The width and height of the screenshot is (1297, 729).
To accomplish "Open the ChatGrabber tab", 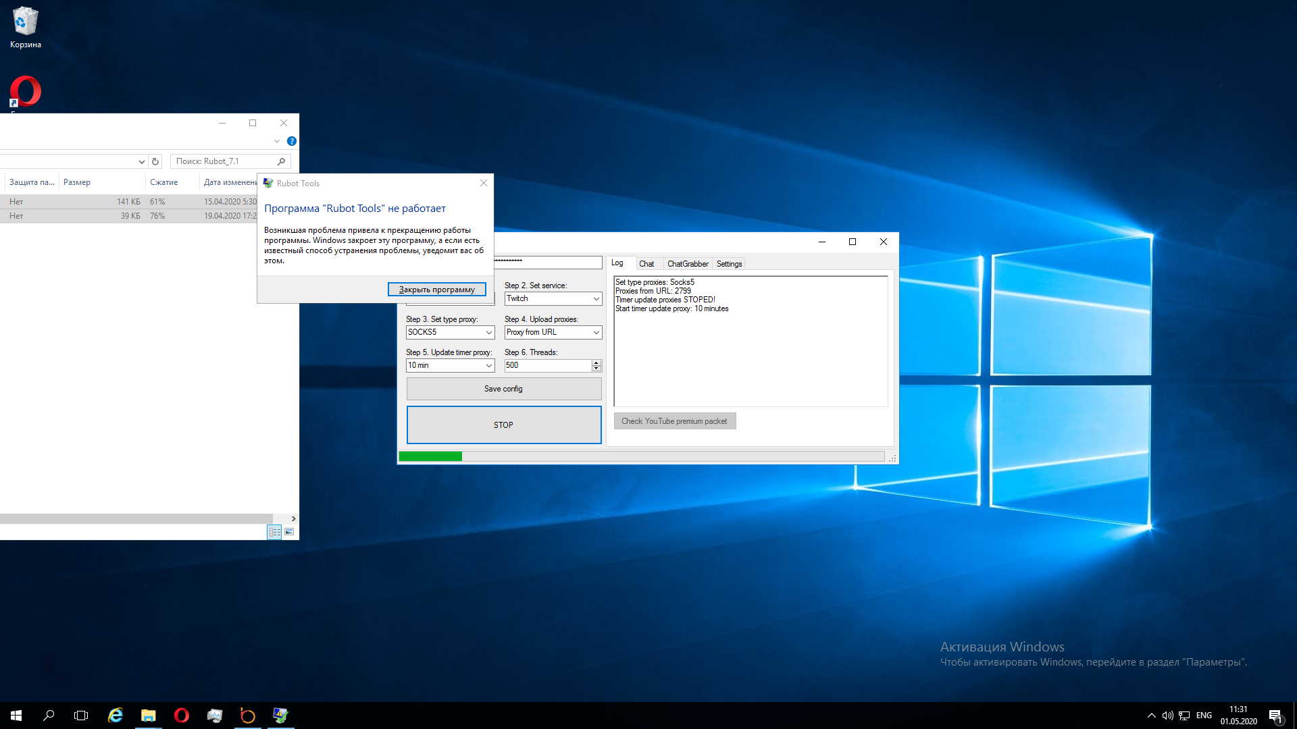I will point(687,264).
